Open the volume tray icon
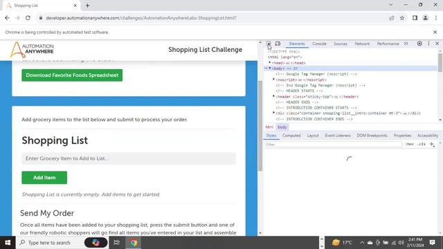Screen dimensions: 443x249 pyautogui.click(x=401, y=243)
